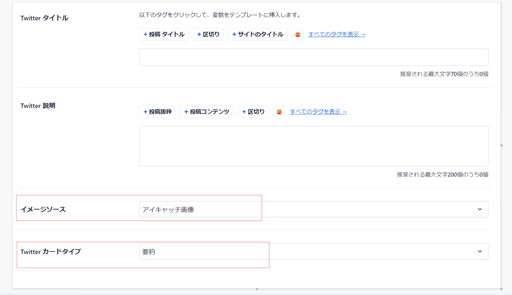Insert the 投稿 タイトル tag into Twitter title
The width and height of the screenshot is (512, 295).
coord(164,34)
